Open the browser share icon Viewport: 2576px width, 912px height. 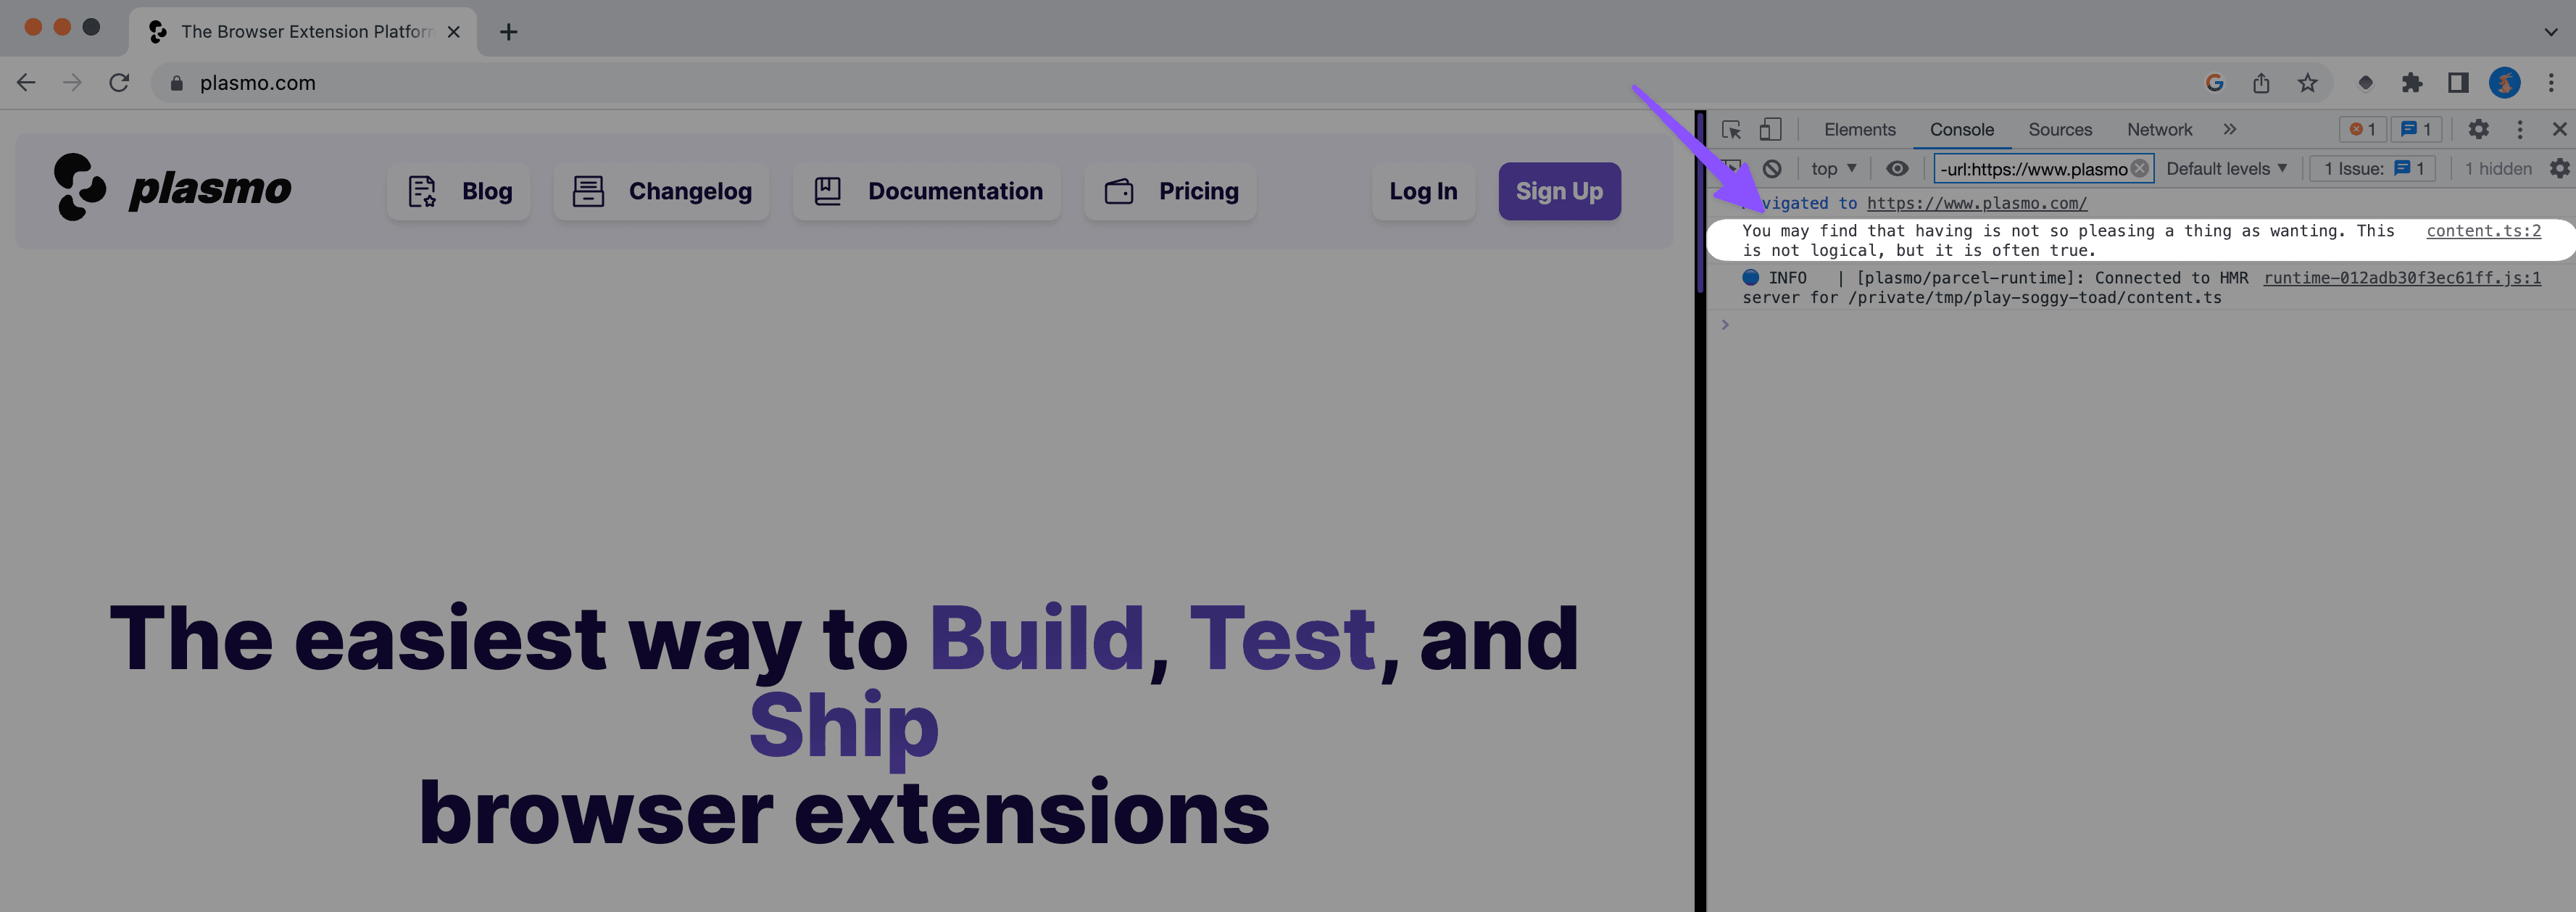click(2261, 83)
